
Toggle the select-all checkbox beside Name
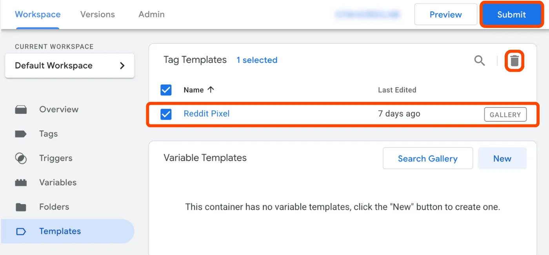pos(166,90)
